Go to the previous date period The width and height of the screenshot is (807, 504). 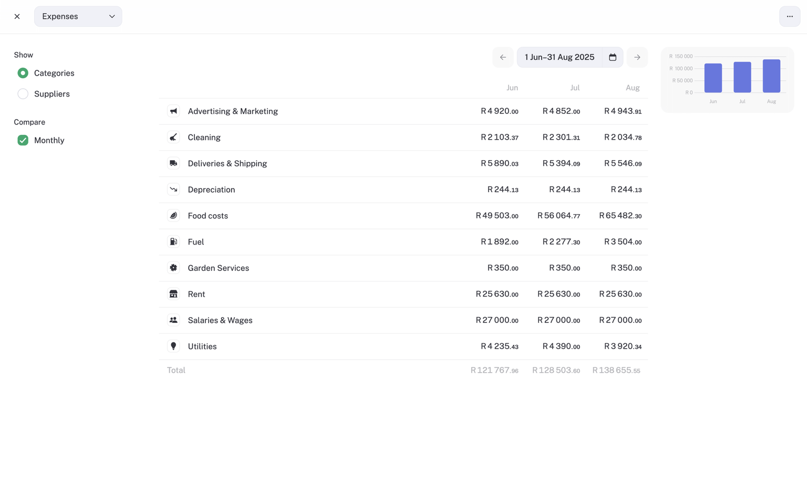(503, 57)
